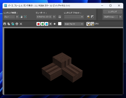The width and height of the screenshot is (126, 98).
Task: Toggle the red channel display
Action: click(38, 24)
